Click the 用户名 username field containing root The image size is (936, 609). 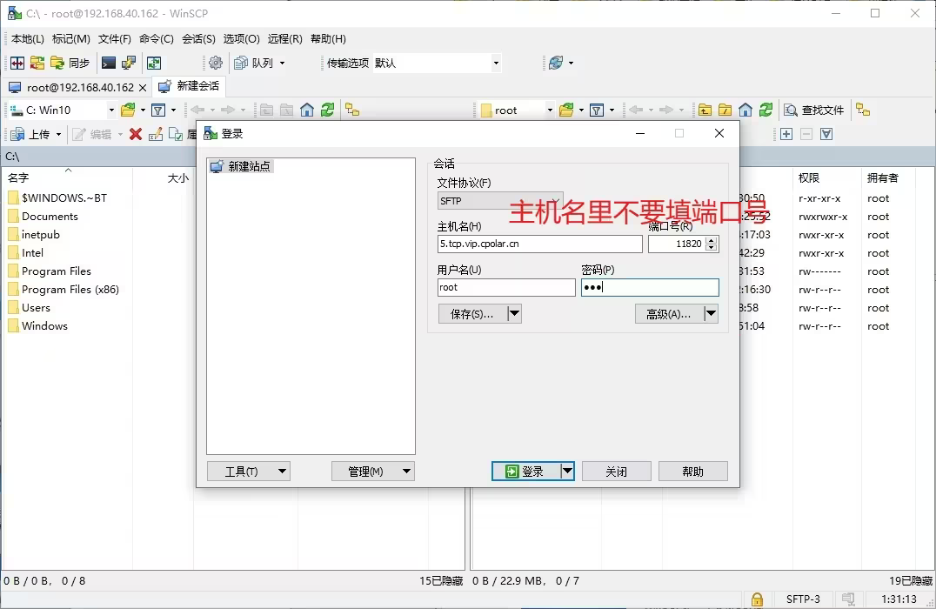coord(506,287)
